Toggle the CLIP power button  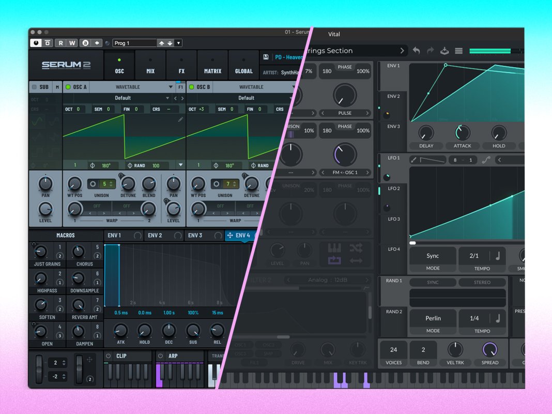[x=109, y=356]
